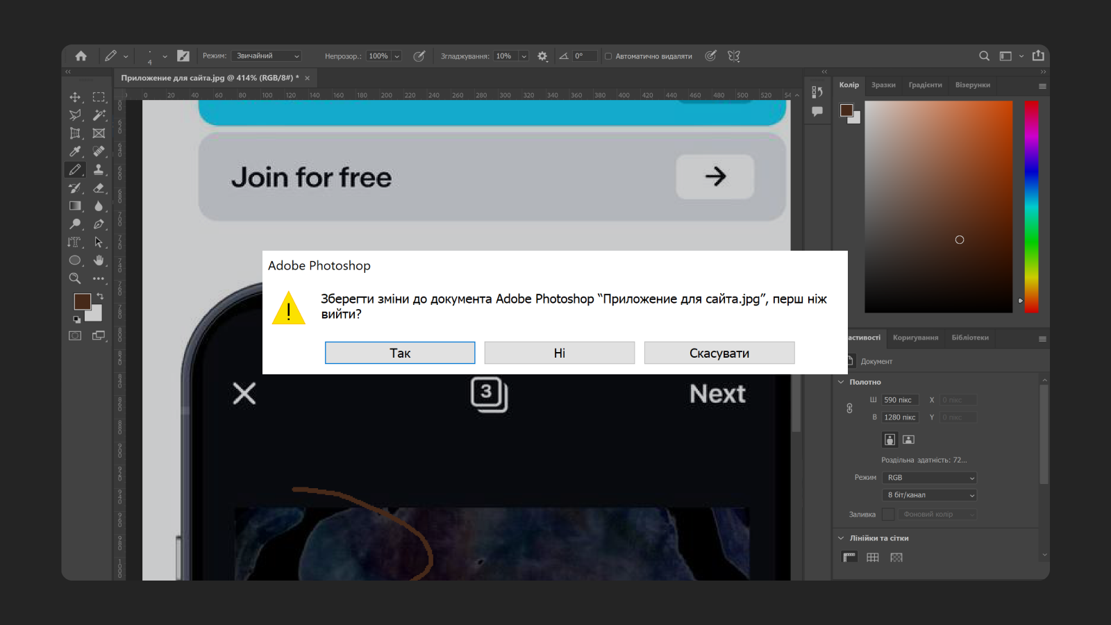1111x625 pixels.
Task: Open the RGB mode dropdown
Action: point(929,478)
